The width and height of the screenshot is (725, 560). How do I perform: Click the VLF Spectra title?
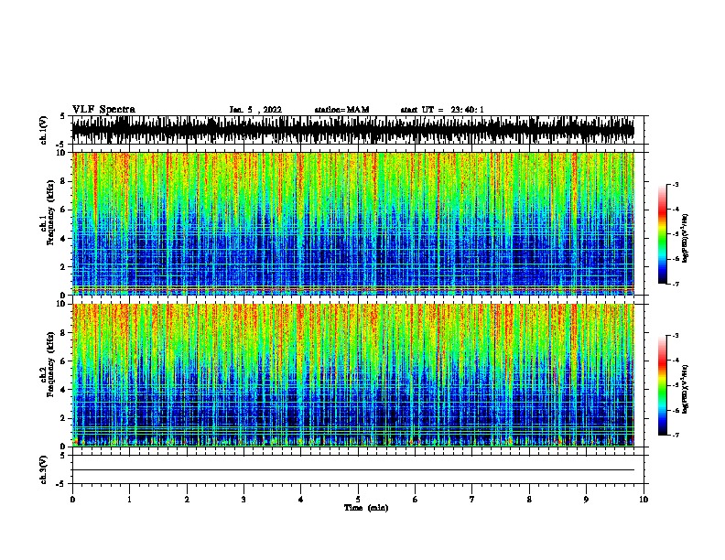coord(103,110)
